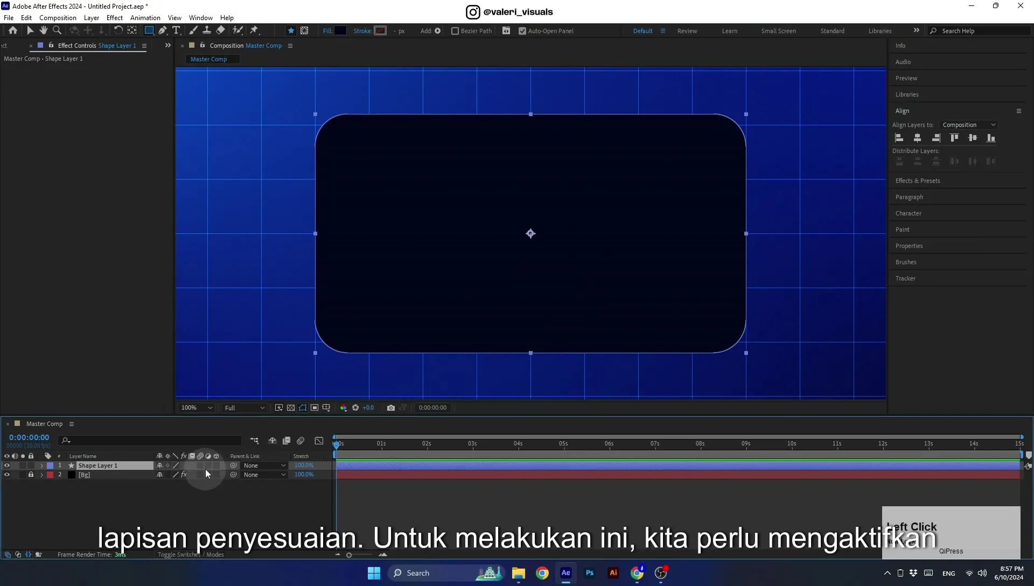Open the Character panel
The height and width of the screenshot is (586, 1034).
908,213
